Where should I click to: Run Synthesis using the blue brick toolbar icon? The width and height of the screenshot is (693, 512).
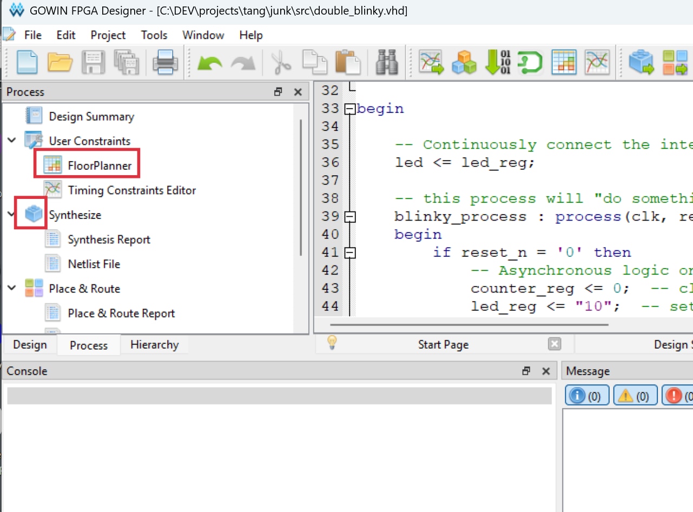pos(642,62)
